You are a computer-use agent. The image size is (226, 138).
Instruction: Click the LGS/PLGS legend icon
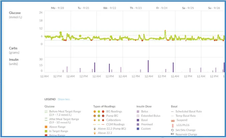(x=173, y=125)
